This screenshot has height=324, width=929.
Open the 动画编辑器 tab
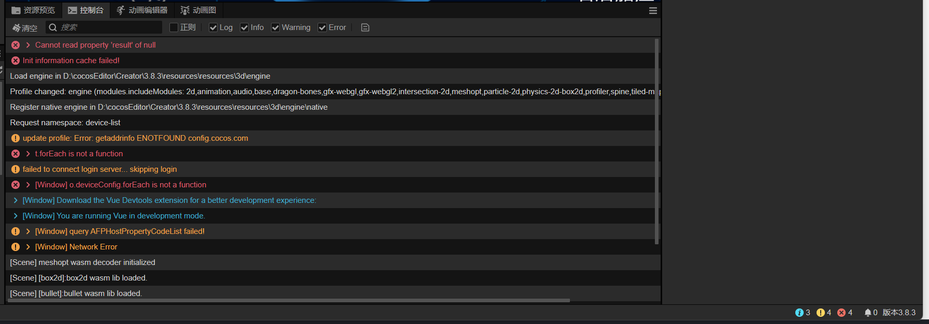coord(142,10)
